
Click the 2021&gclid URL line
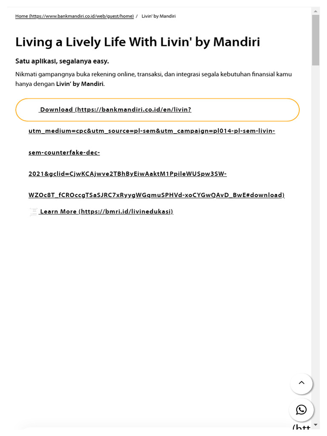pyautogui.click(x=128, y=174)
